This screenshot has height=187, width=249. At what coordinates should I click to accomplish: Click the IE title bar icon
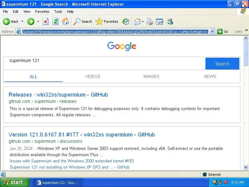[x=3, y=4]
